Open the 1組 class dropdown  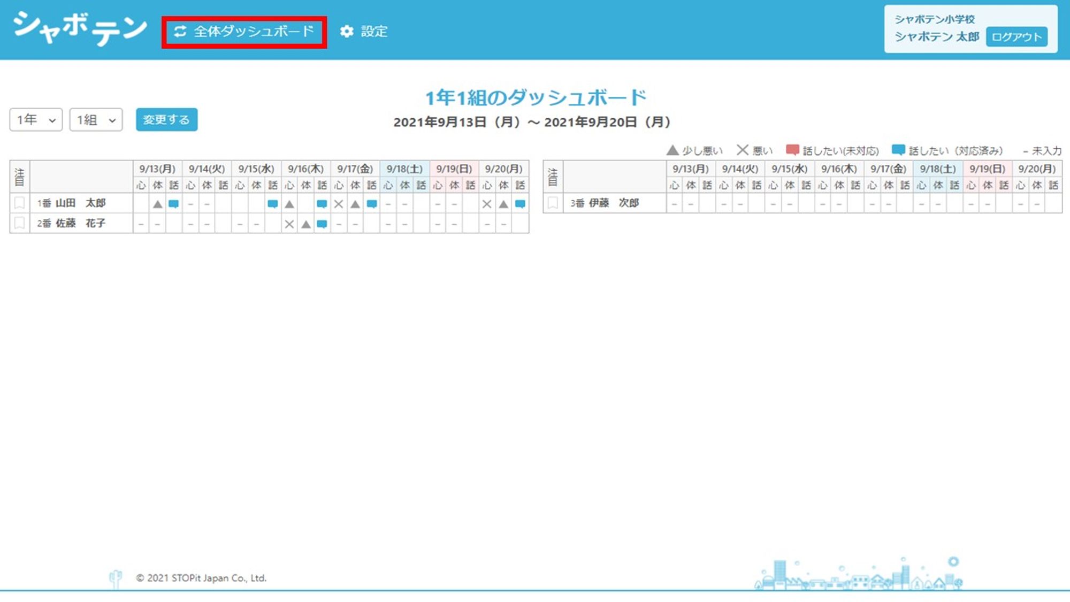coord(96,119)
